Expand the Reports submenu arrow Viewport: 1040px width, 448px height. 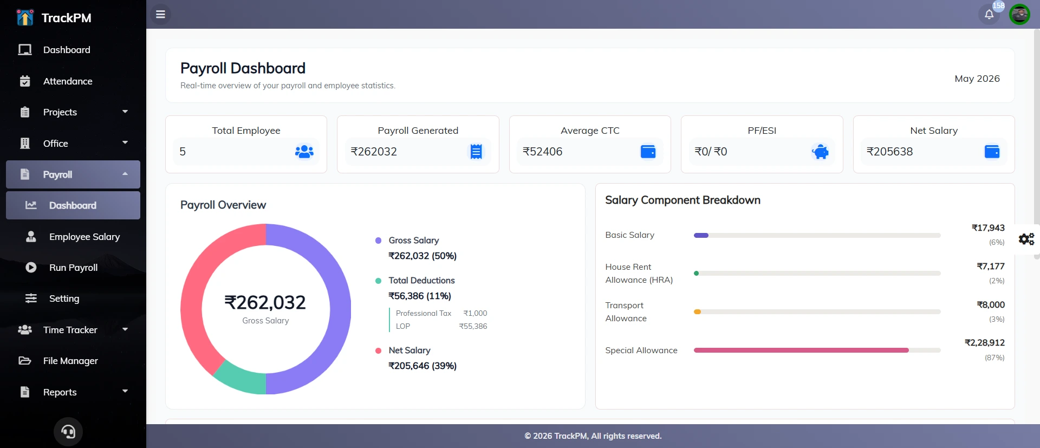point(125,391)
